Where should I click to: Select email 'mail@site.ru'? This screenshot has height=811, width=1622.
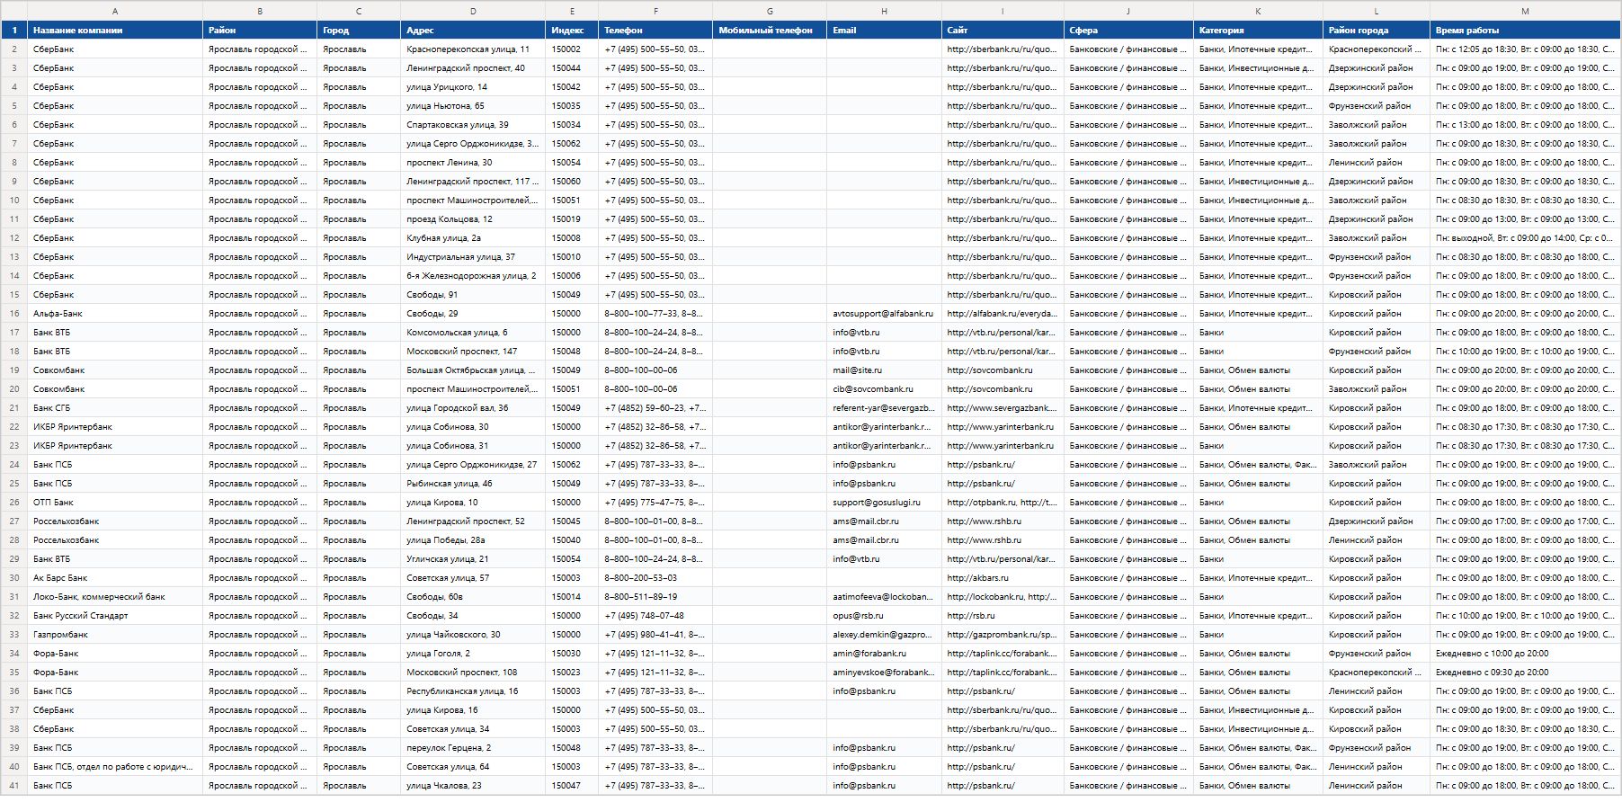(884, 370)
